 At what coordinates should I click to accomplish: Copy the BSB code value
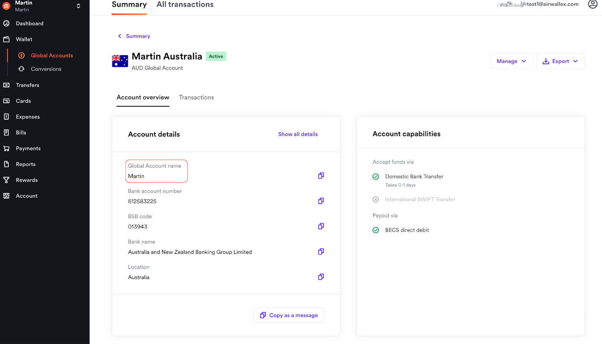pos(321,226)
